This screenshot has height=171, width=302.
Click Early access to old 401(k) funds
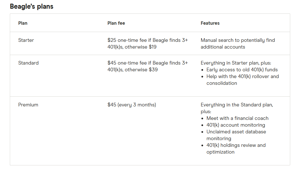point(242,70)
